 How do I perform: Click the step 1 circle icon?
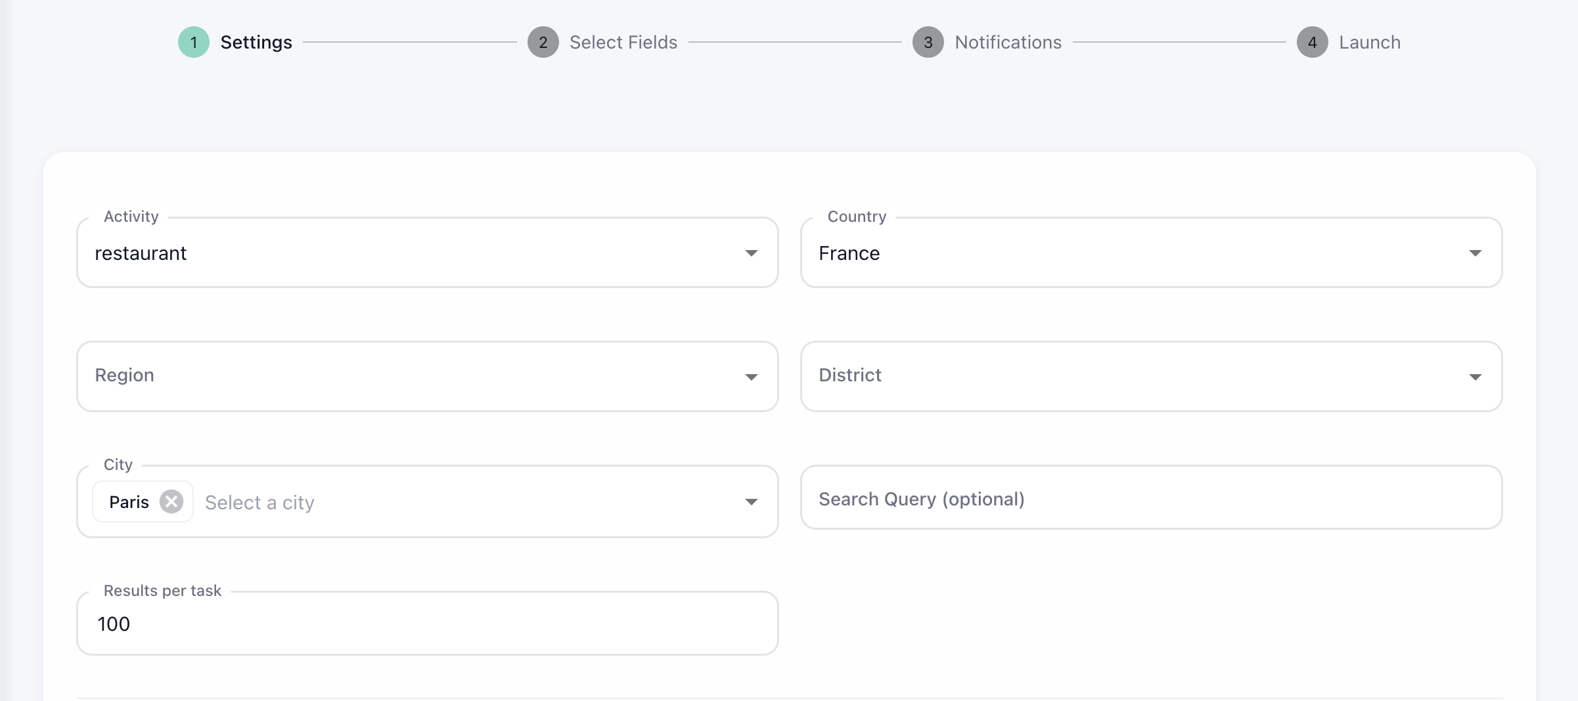click(194, 43)
